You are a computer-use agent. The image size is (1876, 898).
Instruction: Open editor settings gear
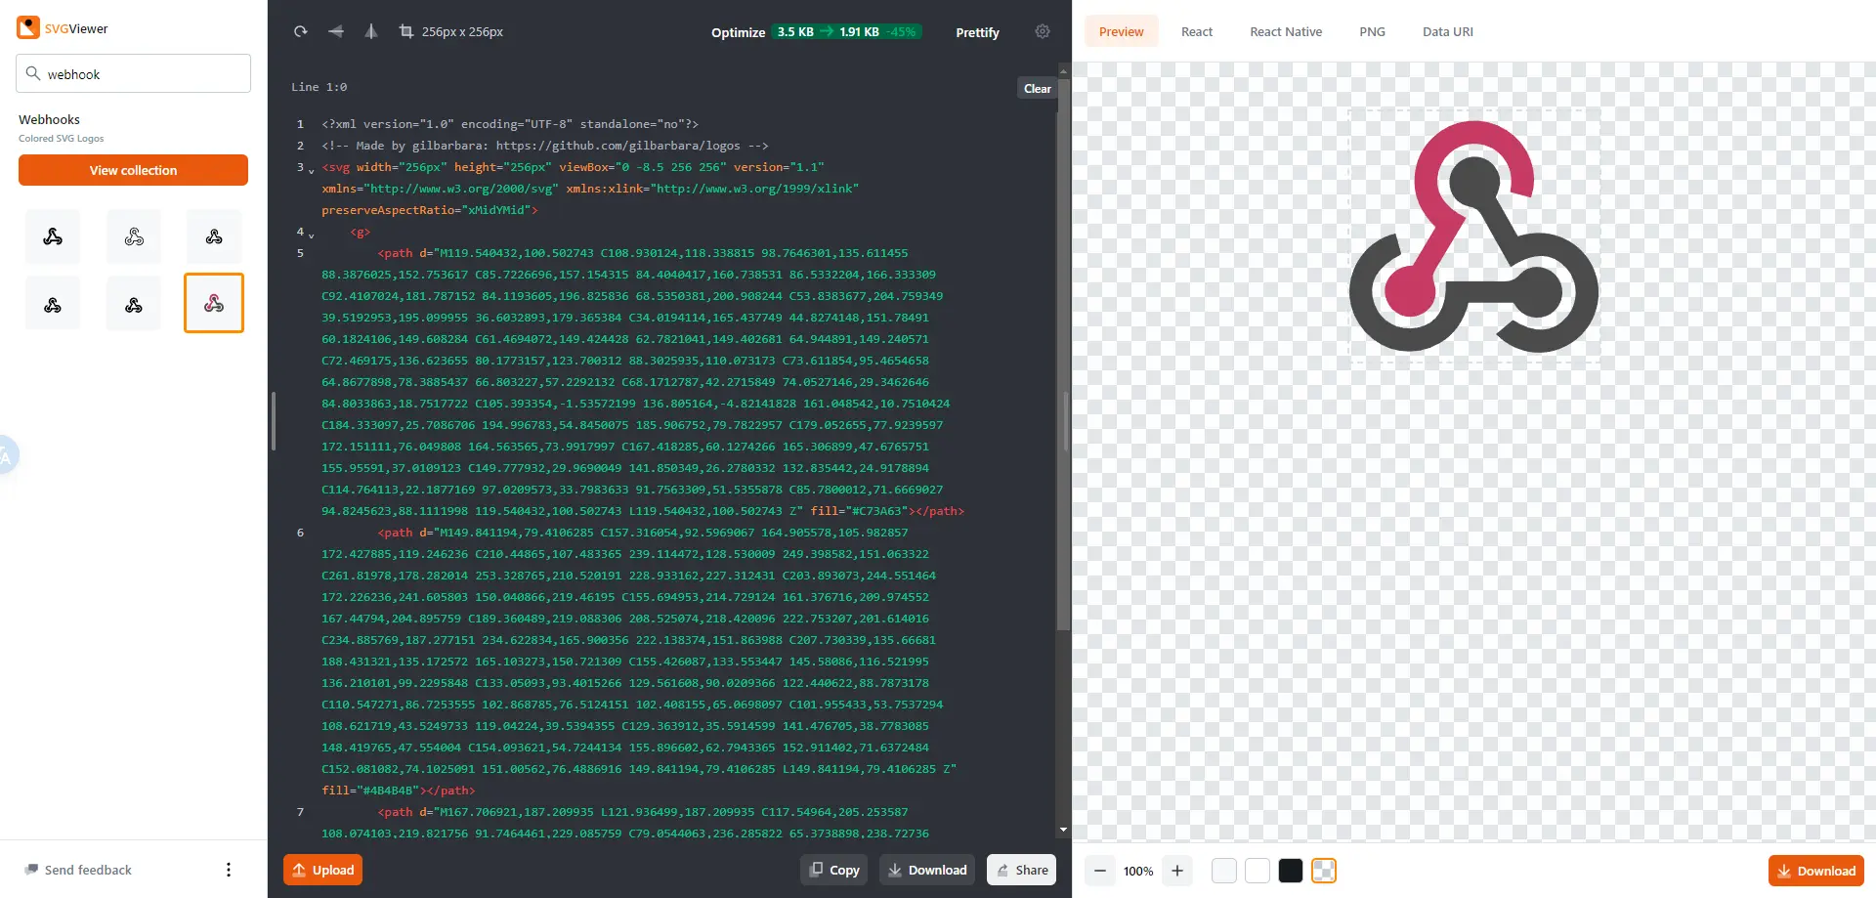pyautogui.click(x=1043, y=31)
